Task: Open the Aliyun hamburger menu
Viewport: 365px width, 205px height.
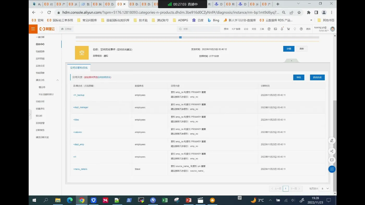Action: (x=33, y=29)
